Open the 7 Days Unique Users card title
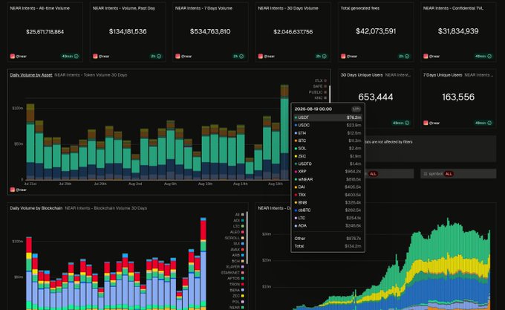 (x=443, y=75)
